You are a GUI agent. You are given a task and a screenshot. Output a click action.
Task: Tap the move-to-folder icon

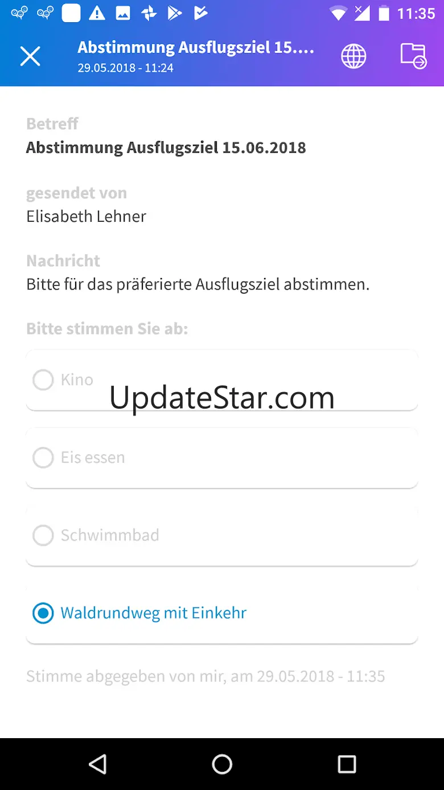pos(413,56)
